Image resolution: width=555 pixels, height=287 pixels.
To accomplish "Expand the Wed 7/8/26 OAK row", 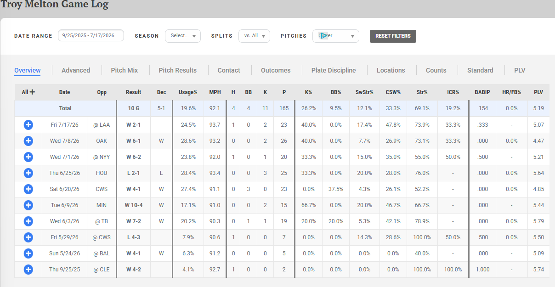I will point(28,141).
